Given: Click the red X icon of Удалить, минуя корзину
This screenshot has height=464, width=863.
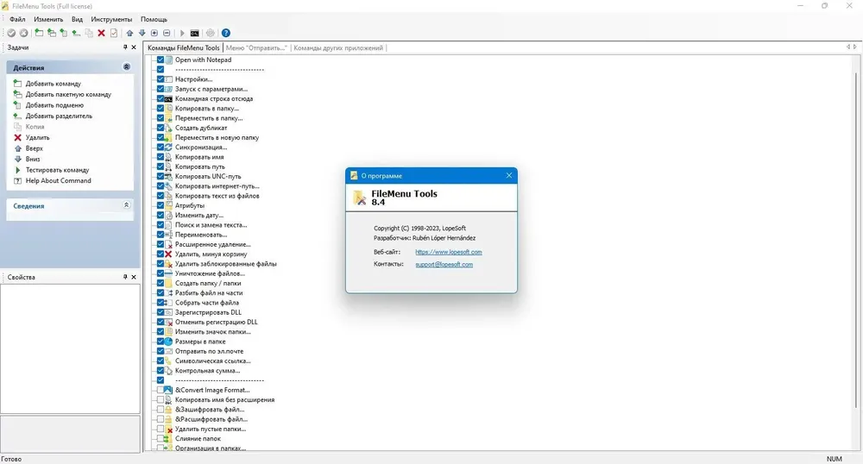Looking at the screenshot, I should (168, 254).
